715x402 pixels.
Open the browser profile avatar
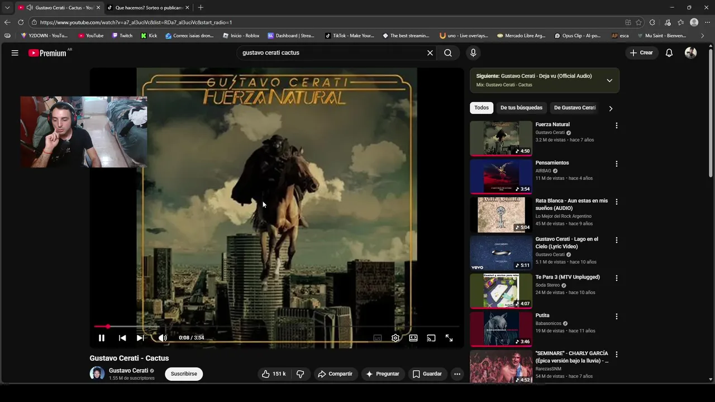694,22
